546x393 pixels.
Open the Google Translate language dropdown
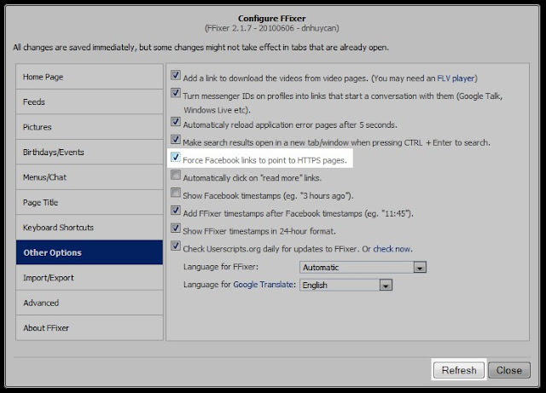coord(346,285)
